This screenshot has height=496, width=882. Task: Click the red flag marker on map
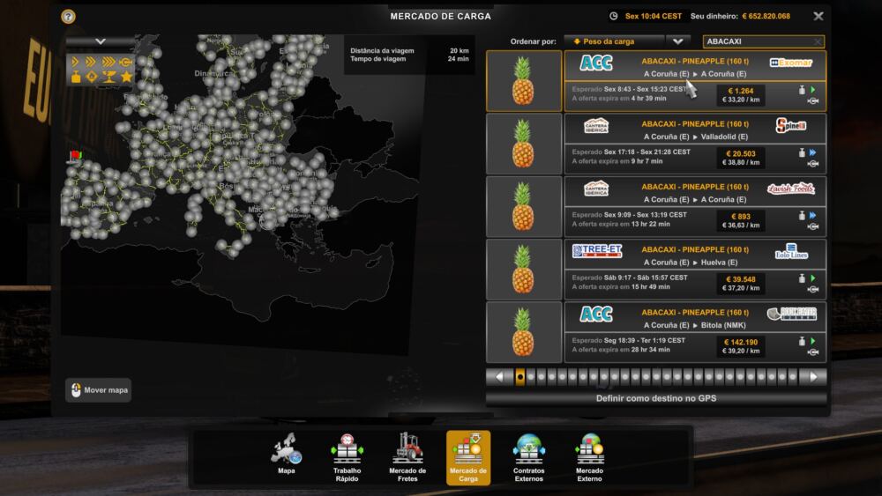pos(74,157)
